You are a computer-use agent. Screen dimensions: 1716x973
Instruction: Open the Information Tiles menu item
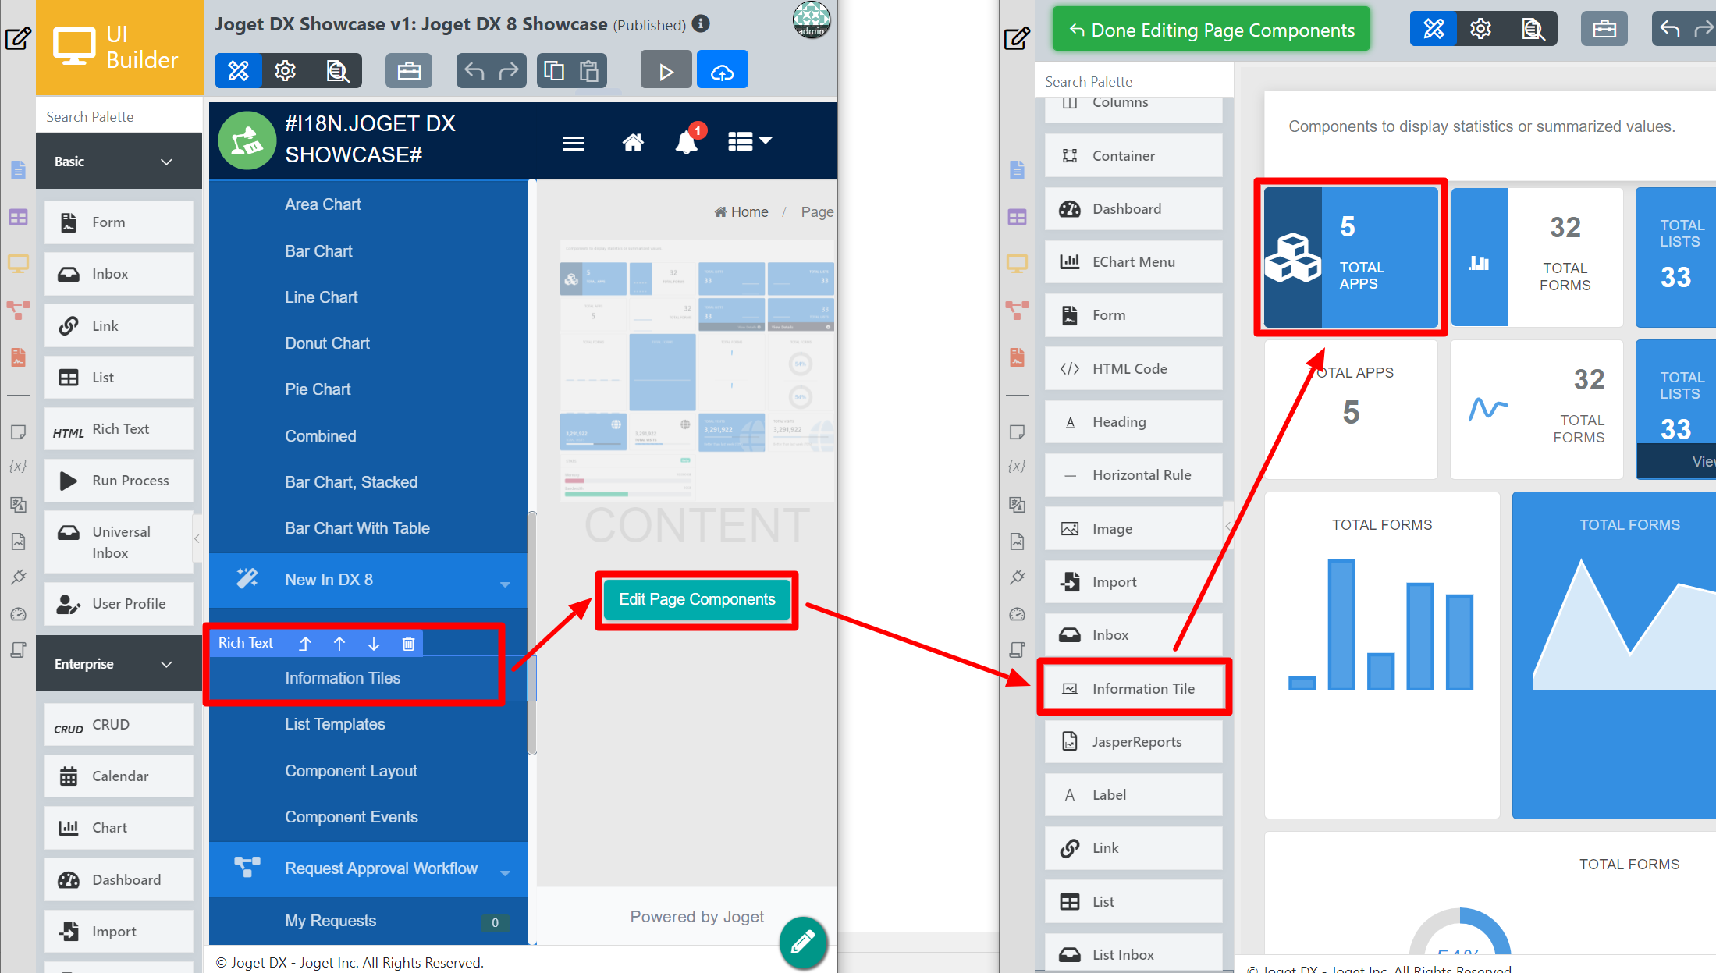(x=343, y=678)
